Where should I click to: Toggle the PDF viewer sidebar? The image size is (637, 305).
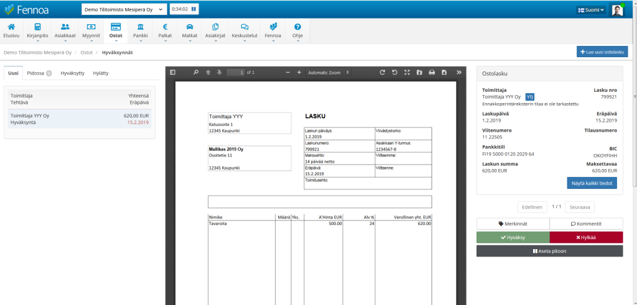click(173, 73)
